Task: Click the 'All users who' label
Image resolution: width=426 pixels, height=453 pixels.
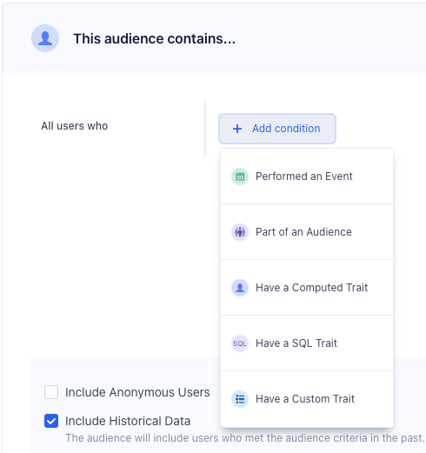Action: coord(75,126)
